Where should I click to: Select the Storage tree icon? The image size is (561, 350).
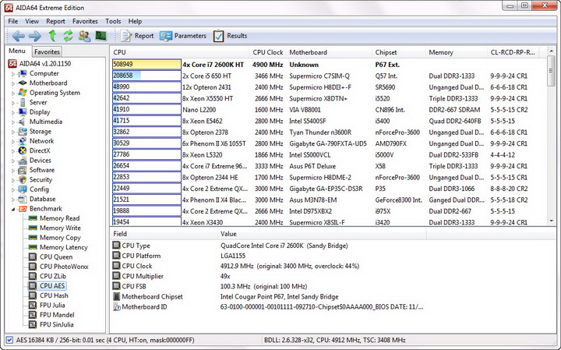point(23,131)
